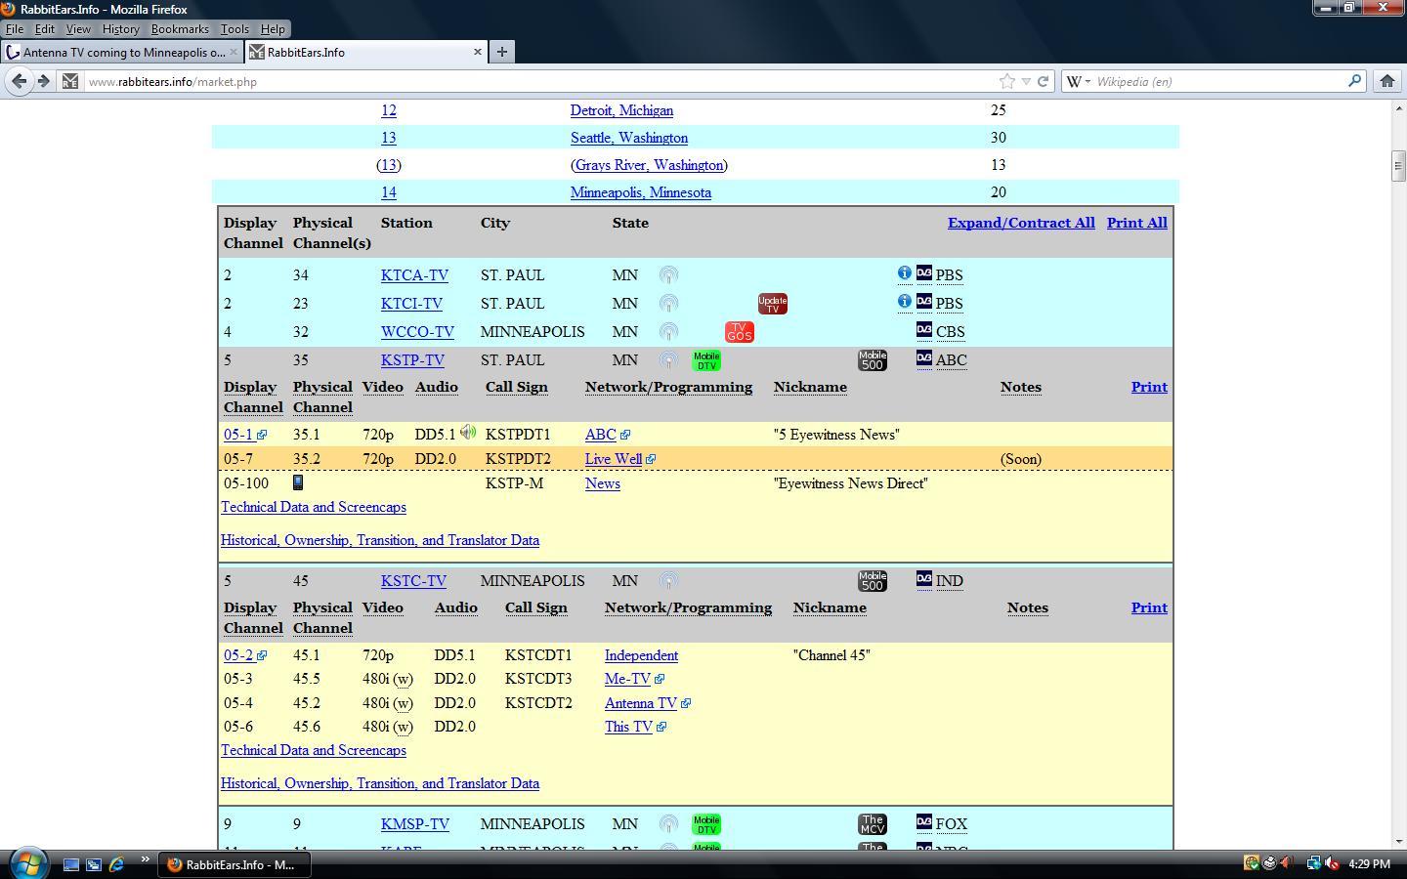Screen dimensions: 1407x879
Task: Open the Seattle, Washington market link
Action: pos(629,138)
